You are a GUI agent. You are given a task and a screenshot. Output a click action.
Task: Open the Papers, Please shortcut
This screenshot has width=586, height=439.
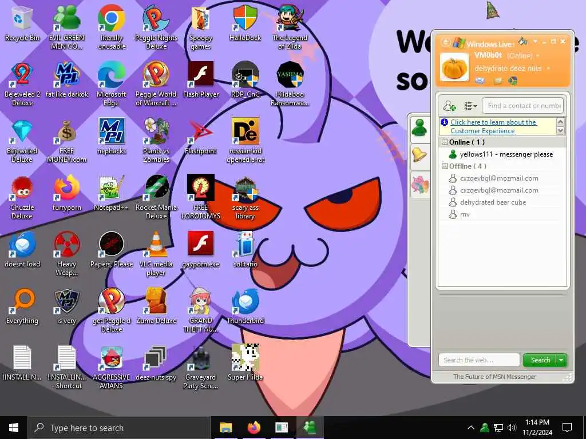click(112, 250)
